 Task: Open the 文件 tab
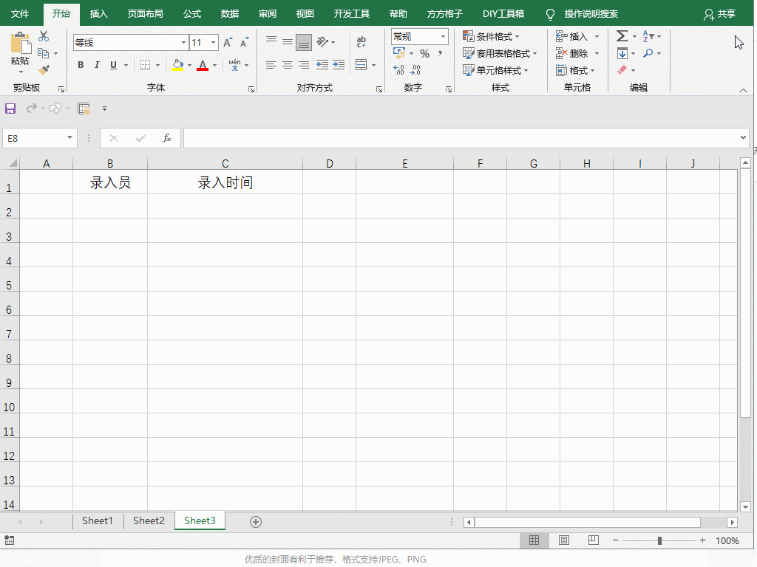tap(20, 13)
